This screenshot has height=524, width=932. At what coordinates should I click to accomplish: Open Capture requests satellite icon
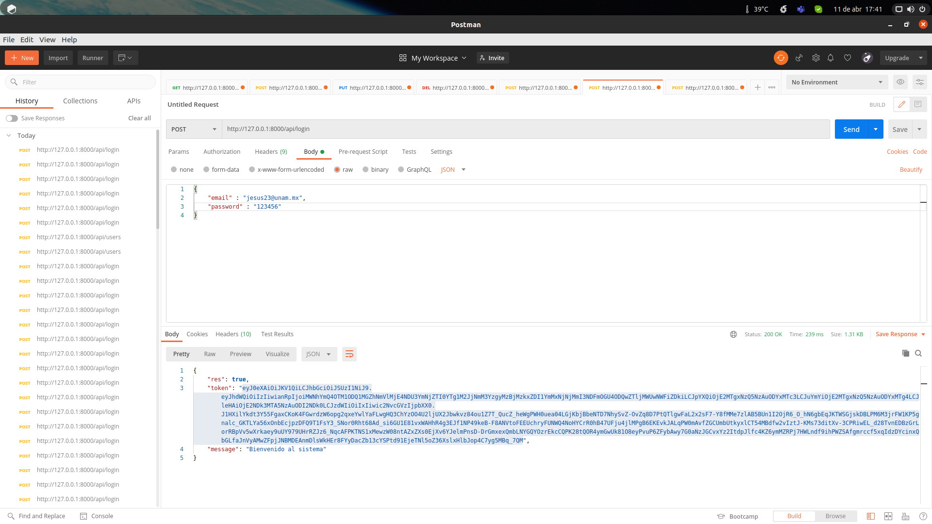point(799,58)
